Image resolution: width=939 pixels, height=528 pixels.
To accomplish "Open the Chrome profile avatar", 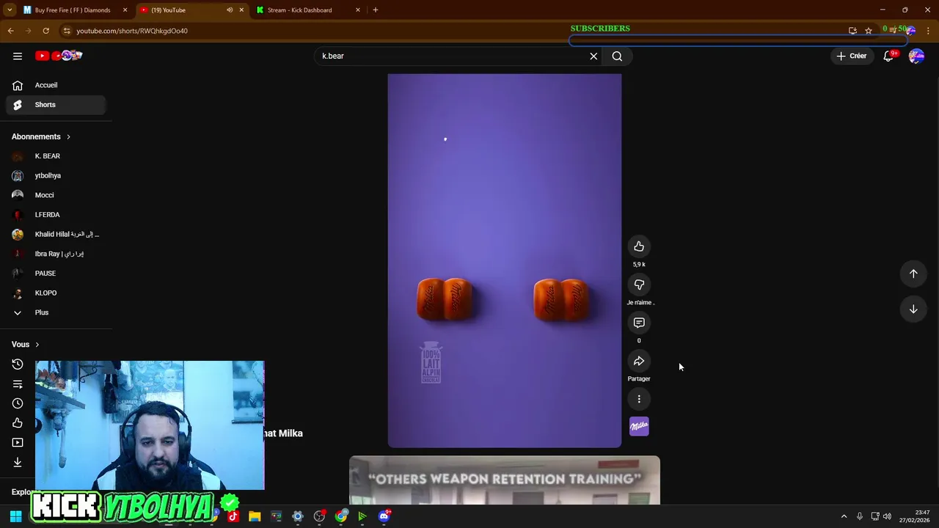I will (x=910, y=31).
